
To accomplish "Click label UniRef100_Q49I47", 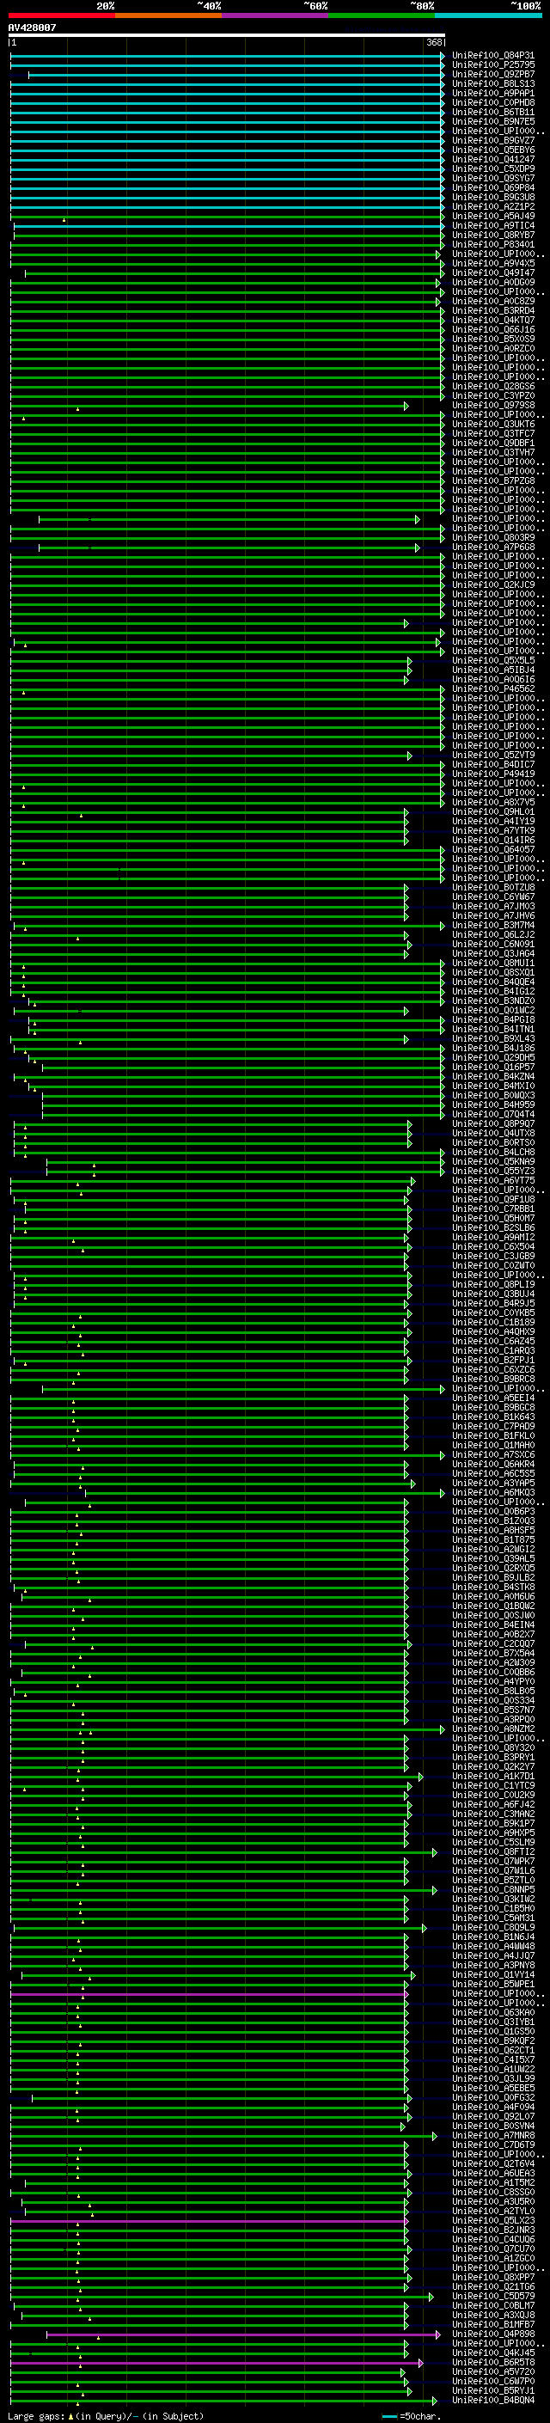I will (493, 272).
